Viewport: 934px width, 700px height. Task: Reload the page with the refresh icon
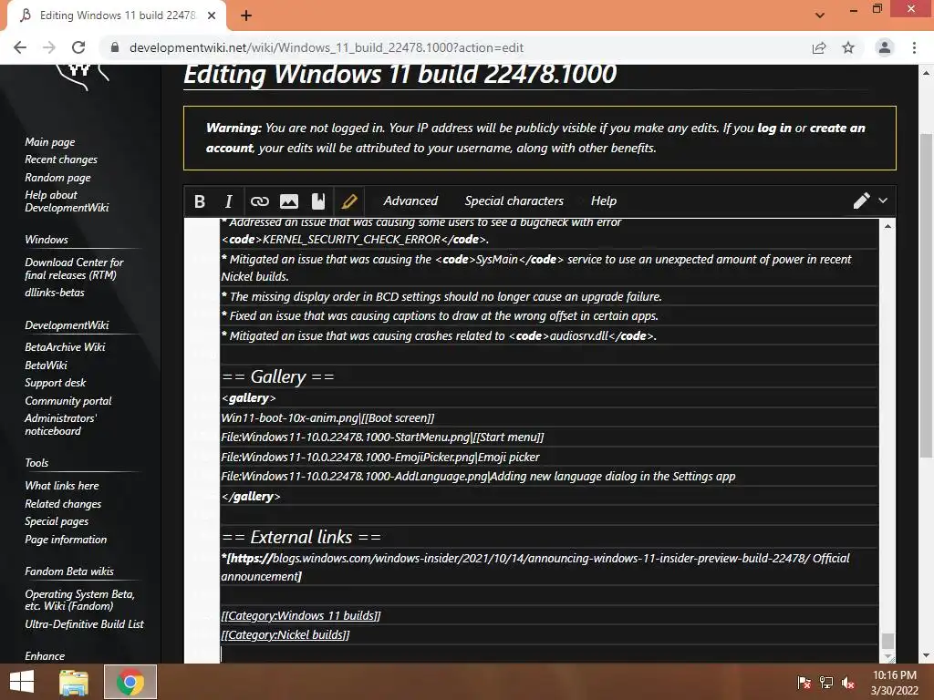[x=78, y=47]
